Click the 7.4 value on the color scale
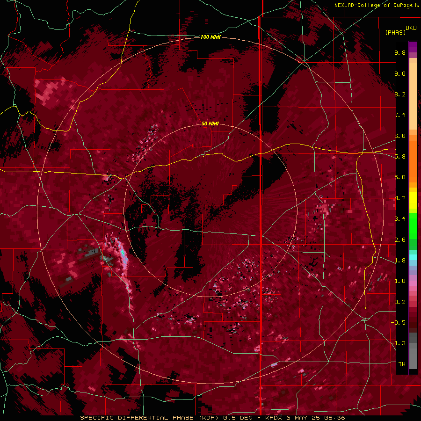Viewport: 421px width, 421px height. click(x=400, y=115)
